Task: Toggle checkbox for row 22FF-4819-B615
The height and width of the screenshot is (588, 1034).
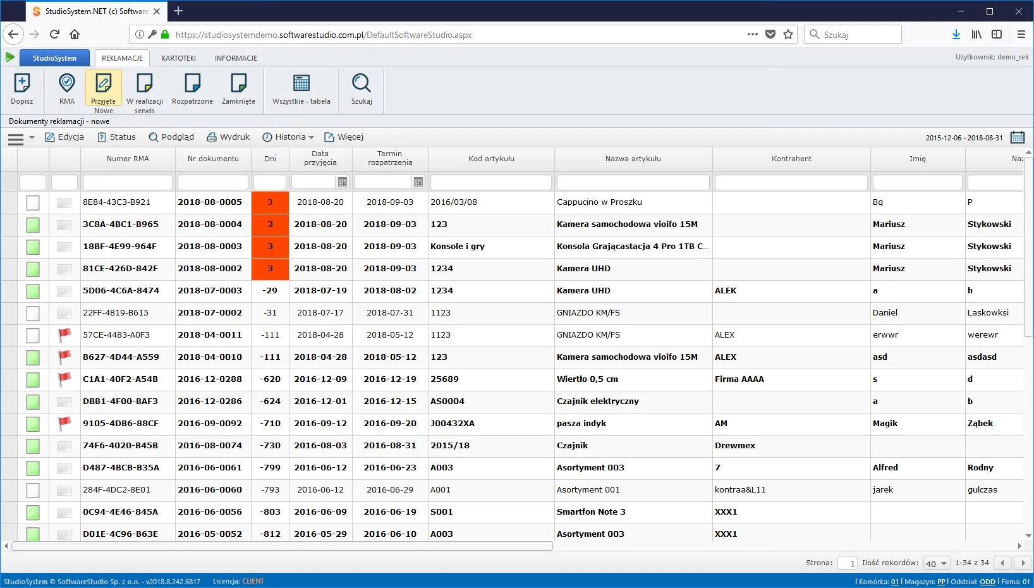Action: [x=33, y=313]
